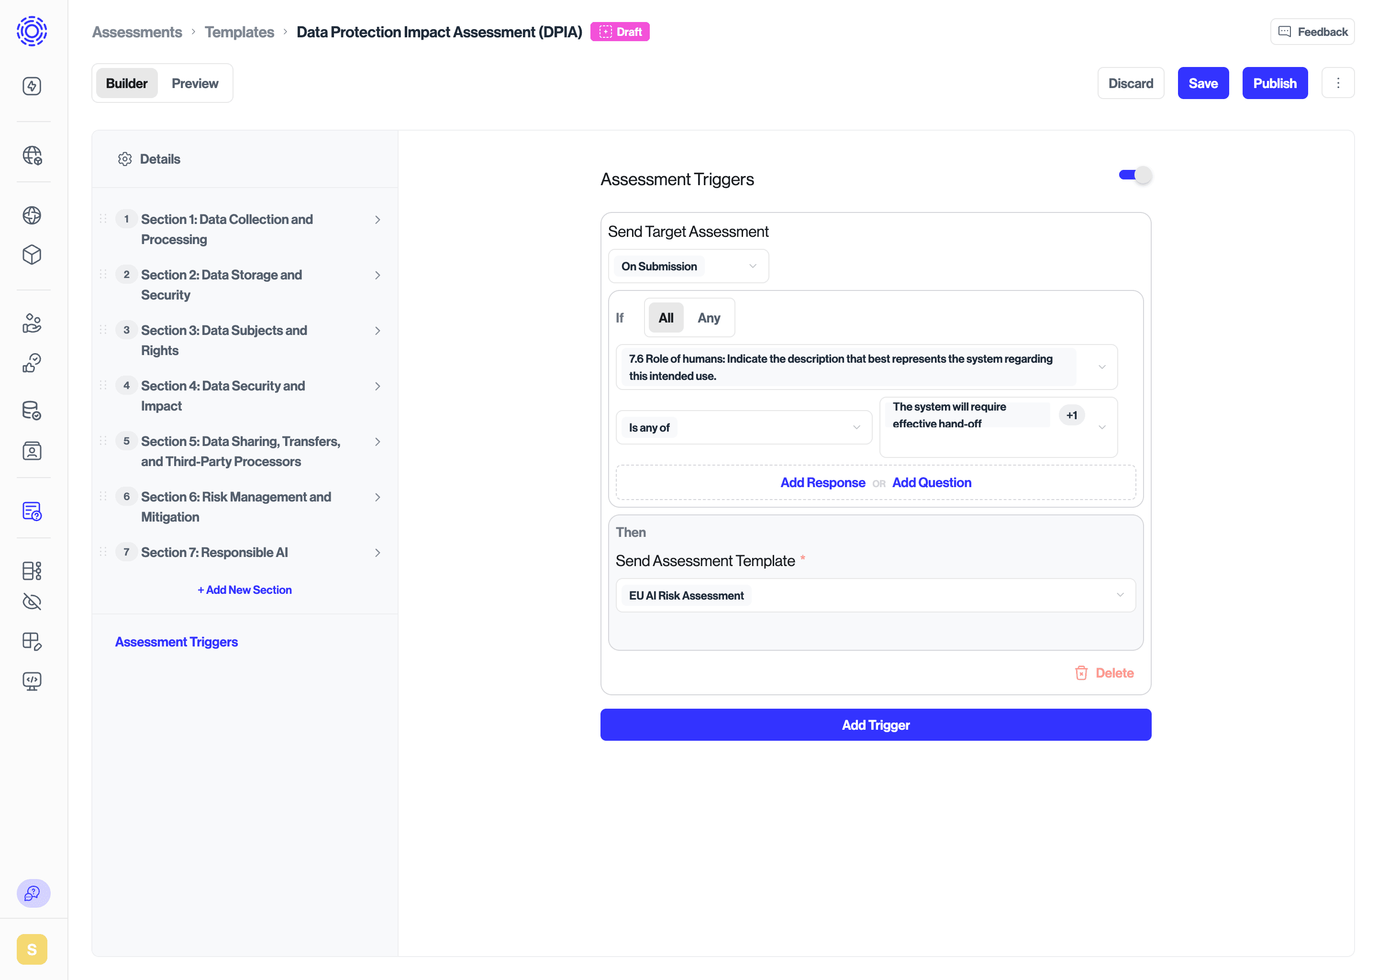Click the Publish button

1275,83
